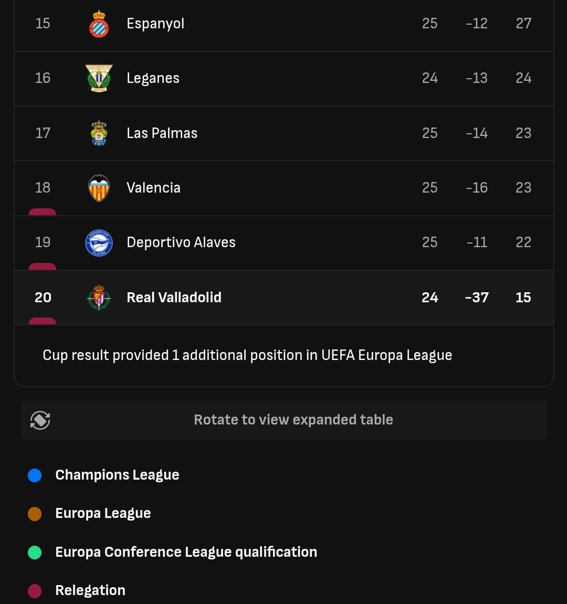Viewport: 567px width, 604px height.
Task: Tap Rotate to view expanded table
Action: [283, 420]
